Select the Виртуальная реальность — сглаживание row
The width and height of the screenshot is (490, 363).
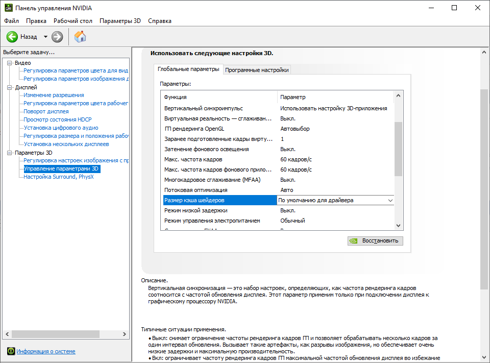pos(279,118)
